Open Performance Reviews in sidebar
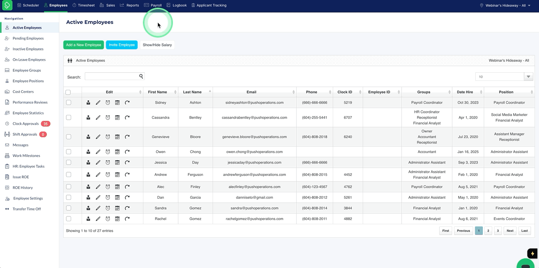The image size is (539, 268). pos(30,103)
